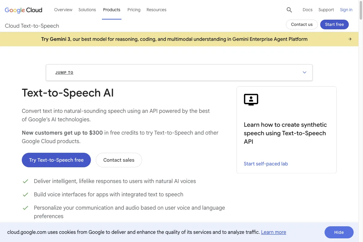Screen dimensions: 363x242
Task: Click 'New customers get up to $300' text
Action: (x=62, y=132)
